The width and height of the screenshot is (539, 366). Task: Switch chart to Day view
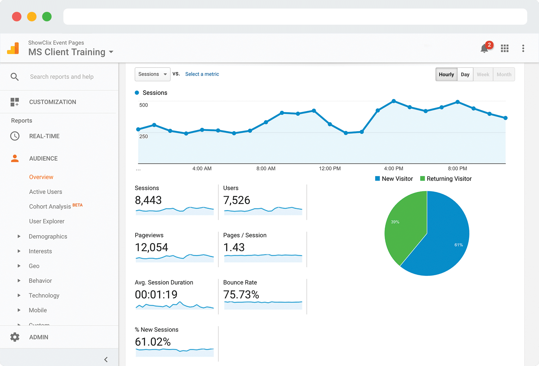pos(465,74)
